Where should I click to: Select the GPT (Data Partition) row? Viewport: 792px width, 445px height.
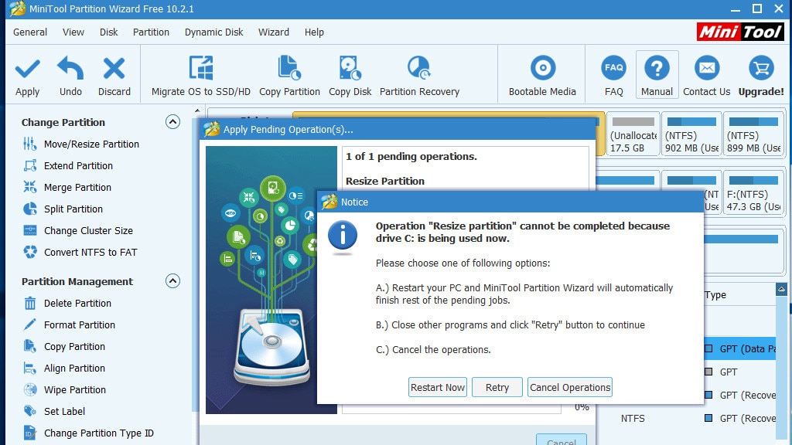(x=740, y=348)
